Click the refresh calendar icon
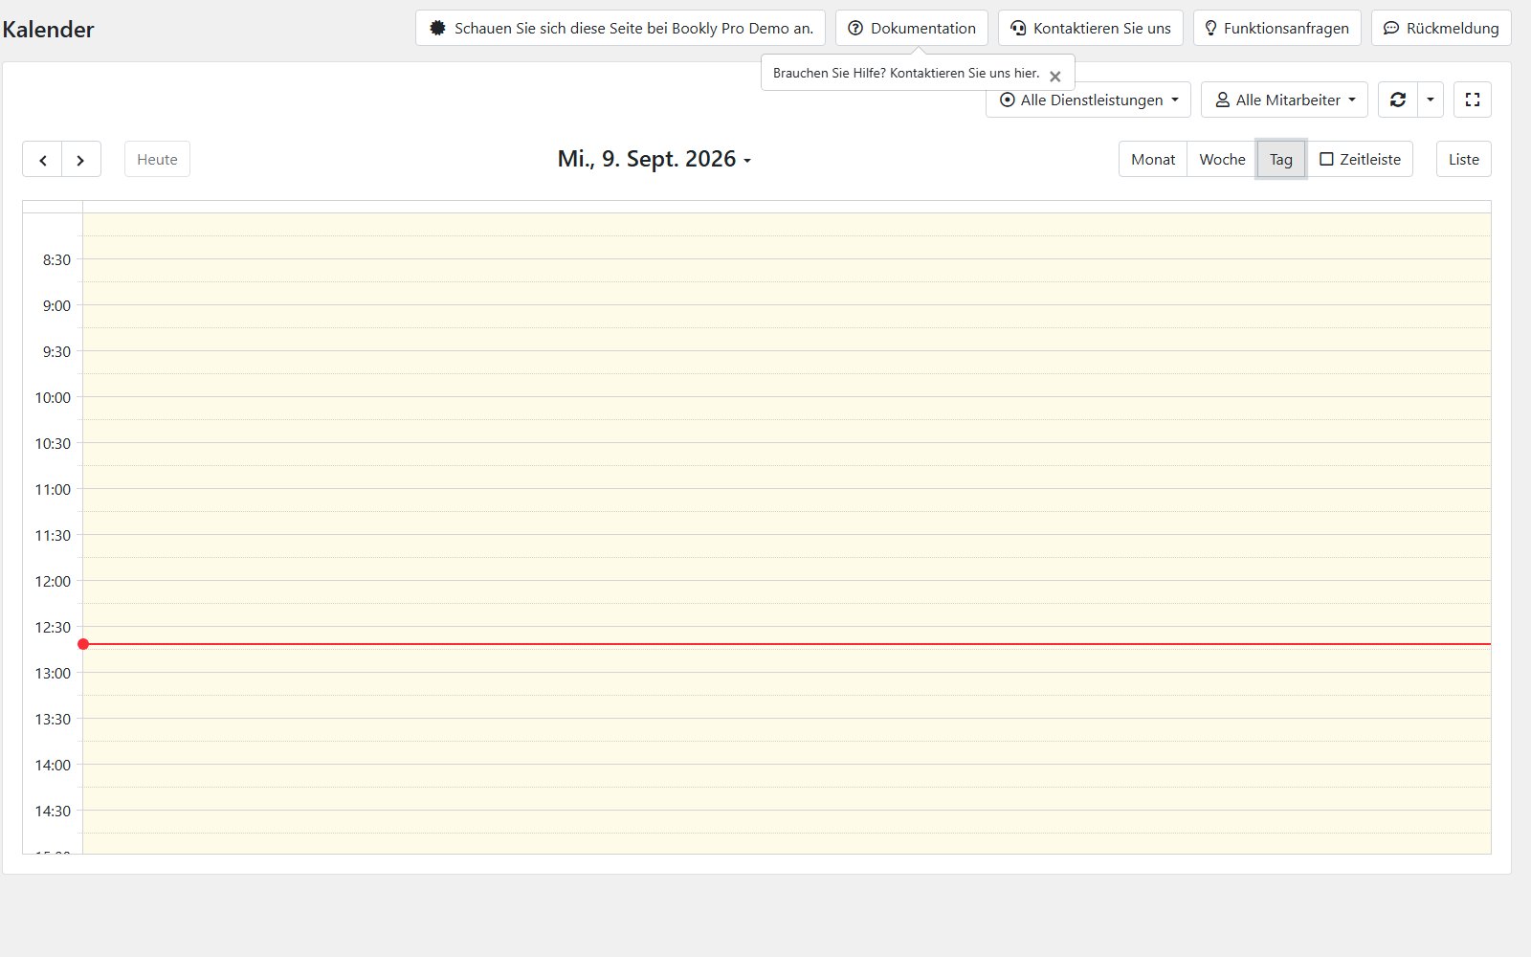 [x=1398, y=100]
